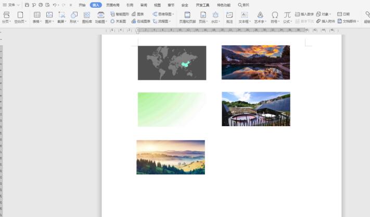Switch to the Home (开始) tab

pos(82,5)
